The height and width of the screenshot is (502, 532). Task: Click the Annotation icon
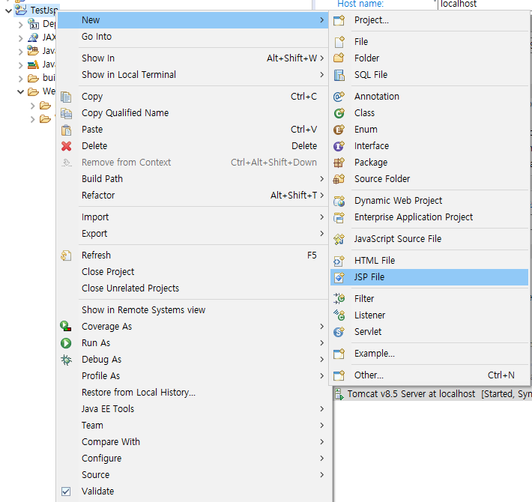pyautogui.click(x=339, y=97)
